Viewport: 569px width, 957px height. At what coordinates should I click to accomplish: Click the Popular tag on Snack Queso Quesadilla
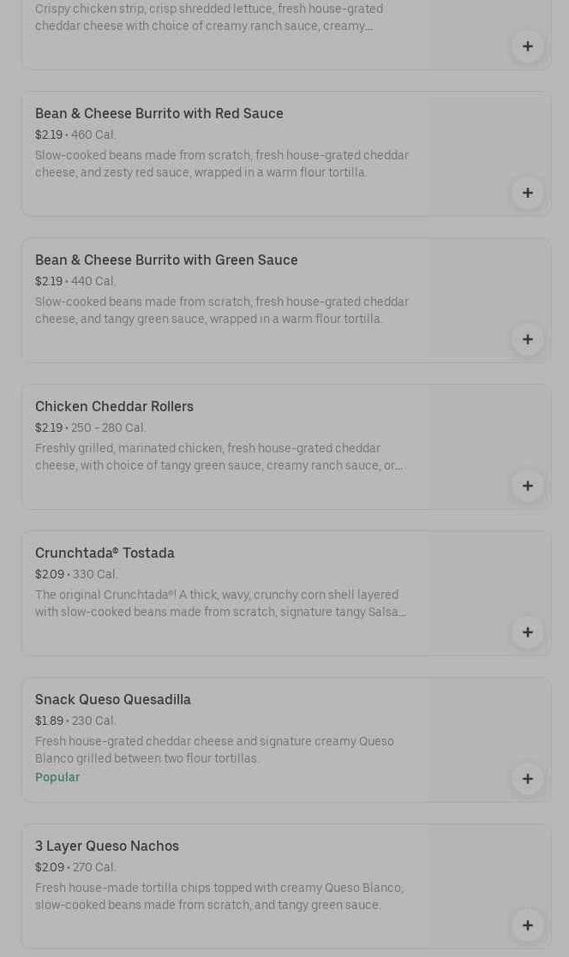pyautogui.click(x=57, y=777)
